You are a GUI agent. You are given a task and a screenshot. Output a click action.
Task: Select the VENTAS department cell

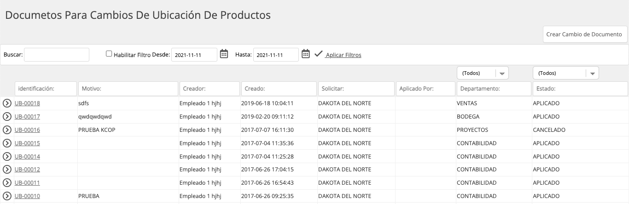coord(467,103)
